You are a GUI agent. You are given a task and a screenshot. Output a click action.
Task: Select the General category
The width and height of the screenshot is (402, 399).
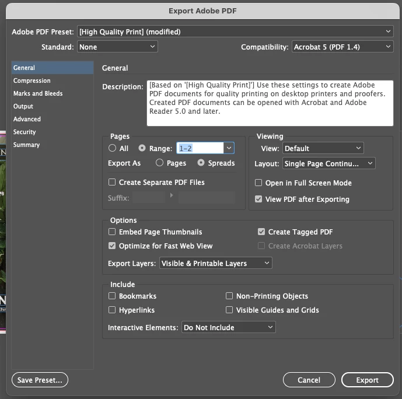coord(53,68)
